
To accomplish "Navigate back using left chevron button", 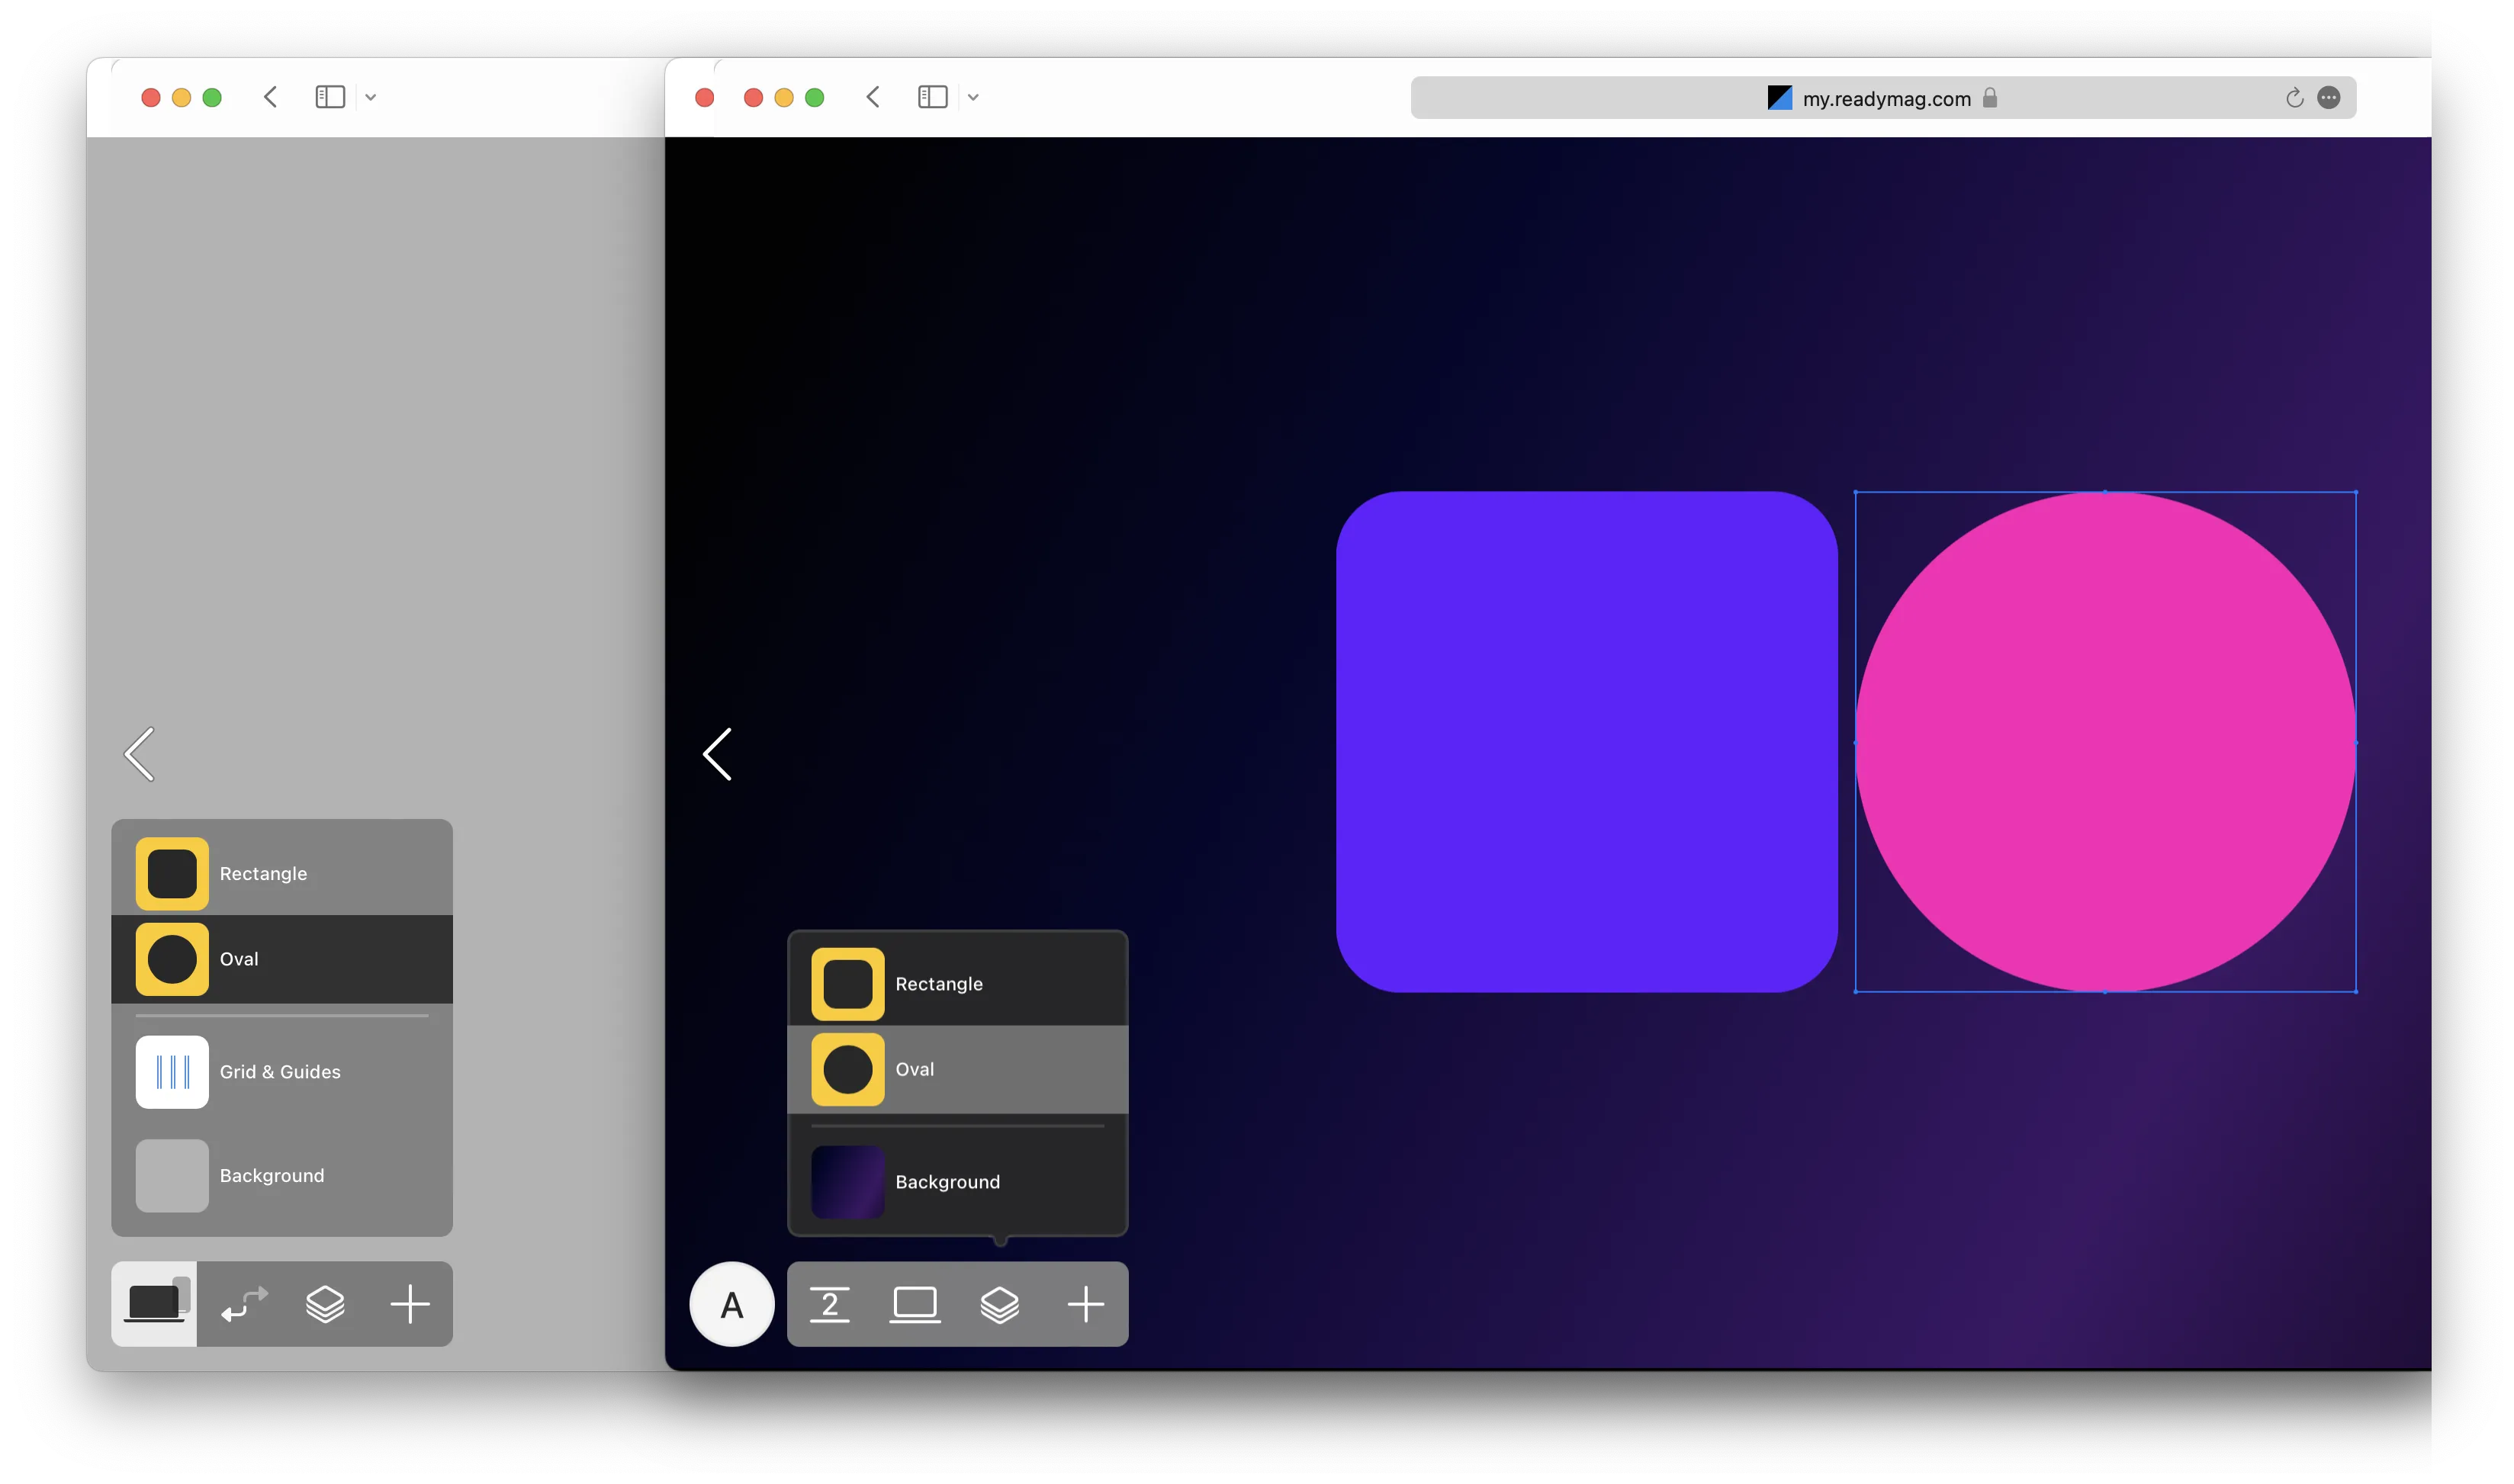I will 871,97.
